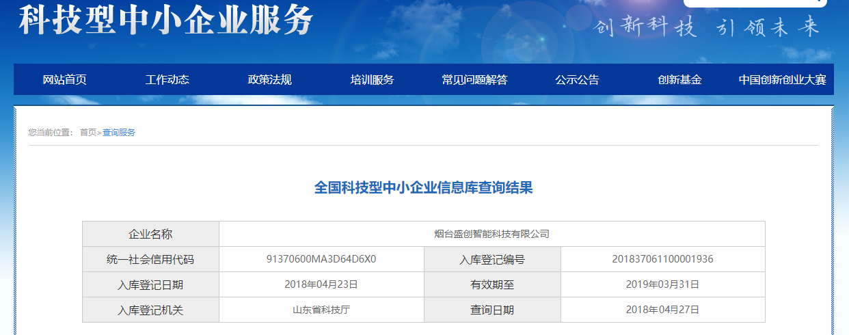Click the 科技型中小企业服务 site title
Image resolution: width=849 pixels, height=335 pixels.
coord(165,20)
